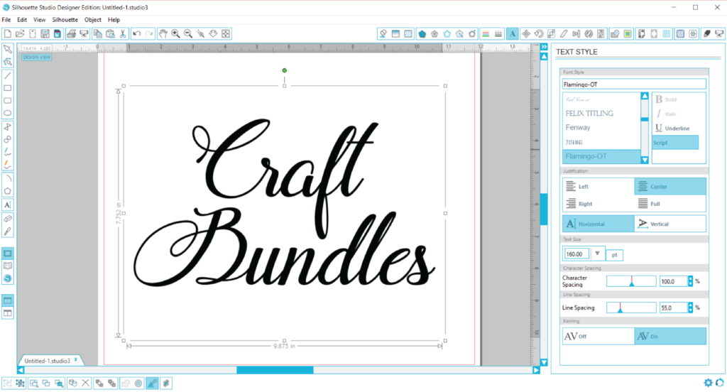Open the Help menu
The height and width of the screenshot is (392, 727).
point(114,20)
